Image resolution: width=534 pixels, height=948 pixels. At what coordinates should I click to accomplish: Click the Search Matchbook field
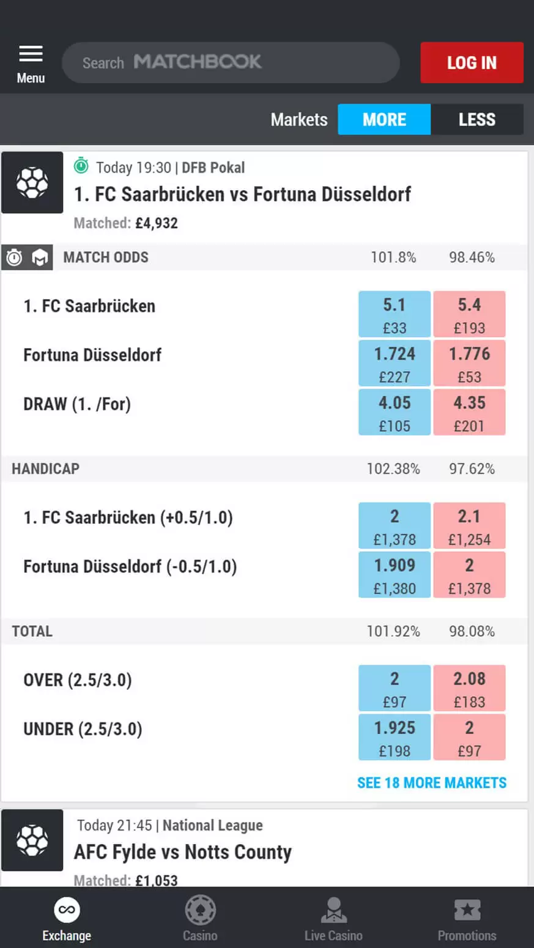coord(231,62)
